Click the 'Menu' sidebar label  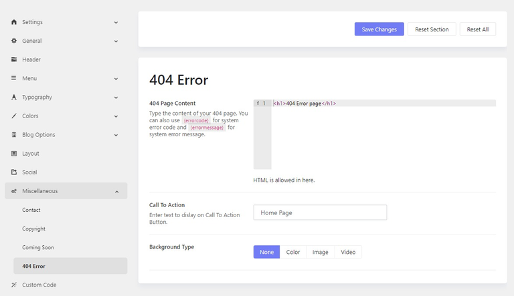point(29,78)
